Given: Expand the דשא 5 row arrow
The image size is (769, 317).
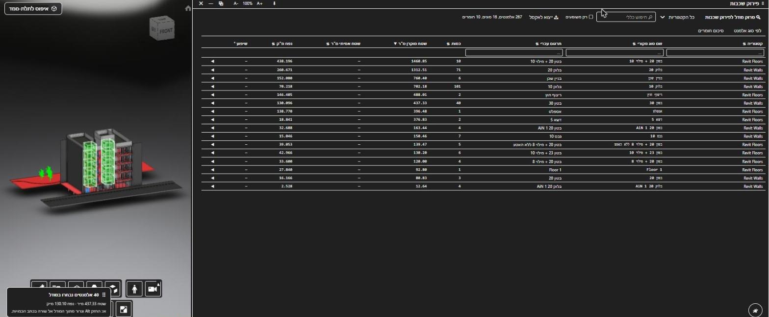Looking at the screenshot, I should [212, 120].
